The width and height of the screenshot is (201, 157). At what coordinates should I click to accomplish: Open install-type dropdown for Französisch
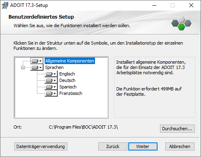[51, 93]
